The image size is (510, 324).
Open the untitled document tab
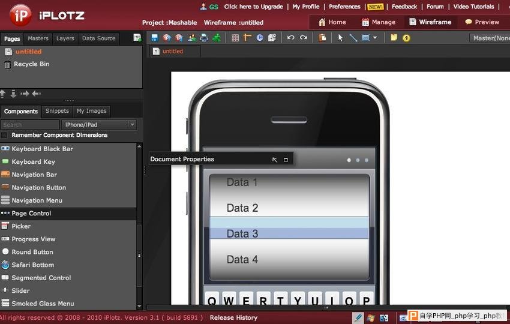click(175, 51)
